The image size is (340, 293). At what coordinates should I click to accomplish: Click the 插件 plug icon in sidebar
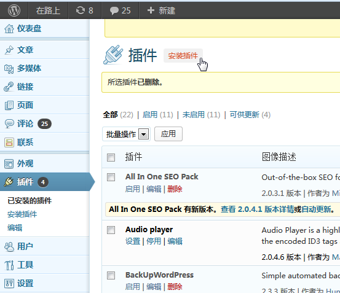coord(9,182)
